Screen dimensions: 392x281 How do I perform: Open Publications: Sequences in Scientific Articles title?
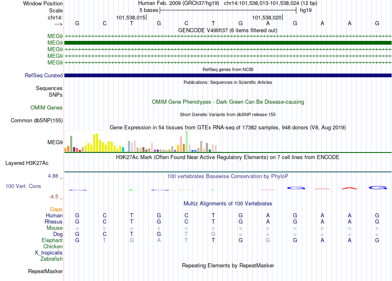pyautogui.click(x=228, y=82)
